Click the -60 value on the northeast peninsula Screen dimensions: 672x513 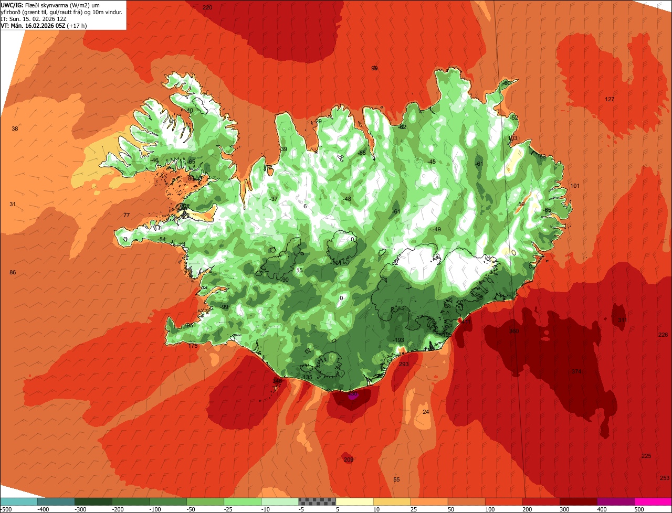[x=506, y=83]
